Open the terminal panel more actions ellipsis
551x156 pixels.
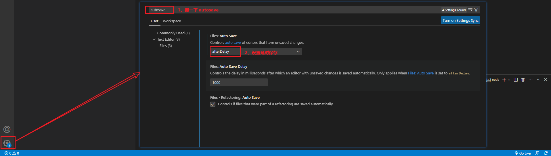pos(531,80)
